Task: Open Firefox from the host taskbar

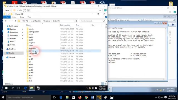Action: point(80,97)
